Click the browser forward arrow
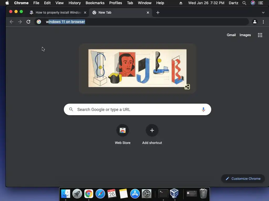 pyautogui.click(x=20, y=22)
